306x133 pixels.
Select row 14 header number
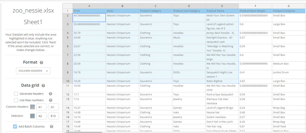68,108
